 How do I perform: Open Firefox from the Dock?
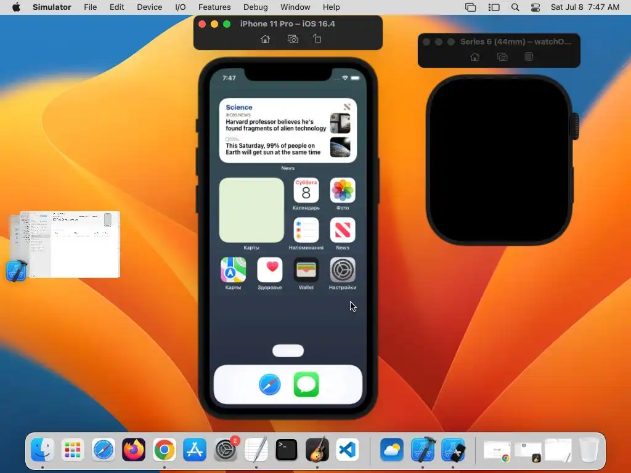tap(134, 449)
